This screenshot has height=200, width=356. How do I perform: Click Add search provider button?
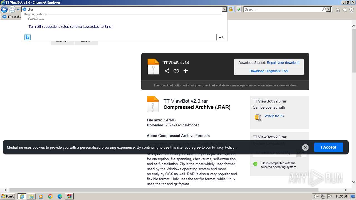[x=221, y=37]
